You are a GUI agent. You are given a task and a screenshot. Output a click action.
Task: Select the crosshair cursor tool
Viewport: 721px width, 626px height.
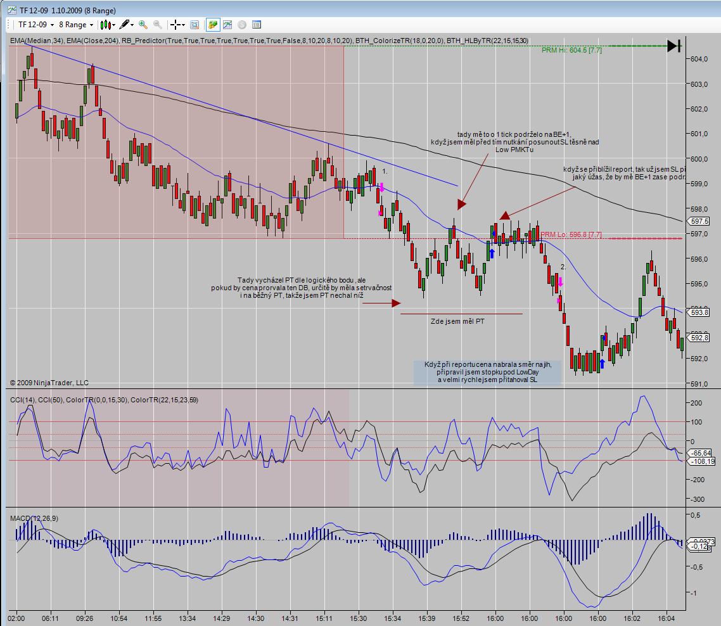[177, 25]
